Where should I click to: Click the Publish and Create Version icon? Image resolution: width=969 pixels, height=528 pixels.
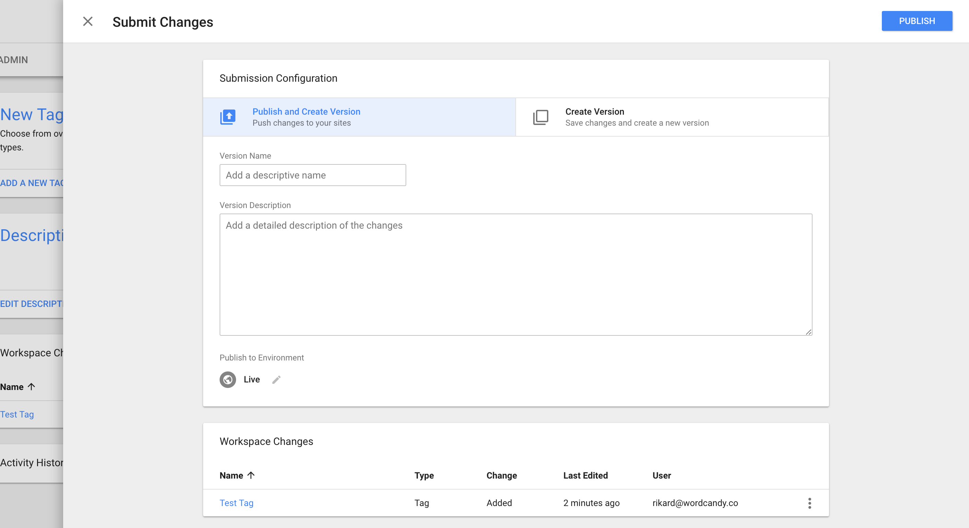point(227,117)
